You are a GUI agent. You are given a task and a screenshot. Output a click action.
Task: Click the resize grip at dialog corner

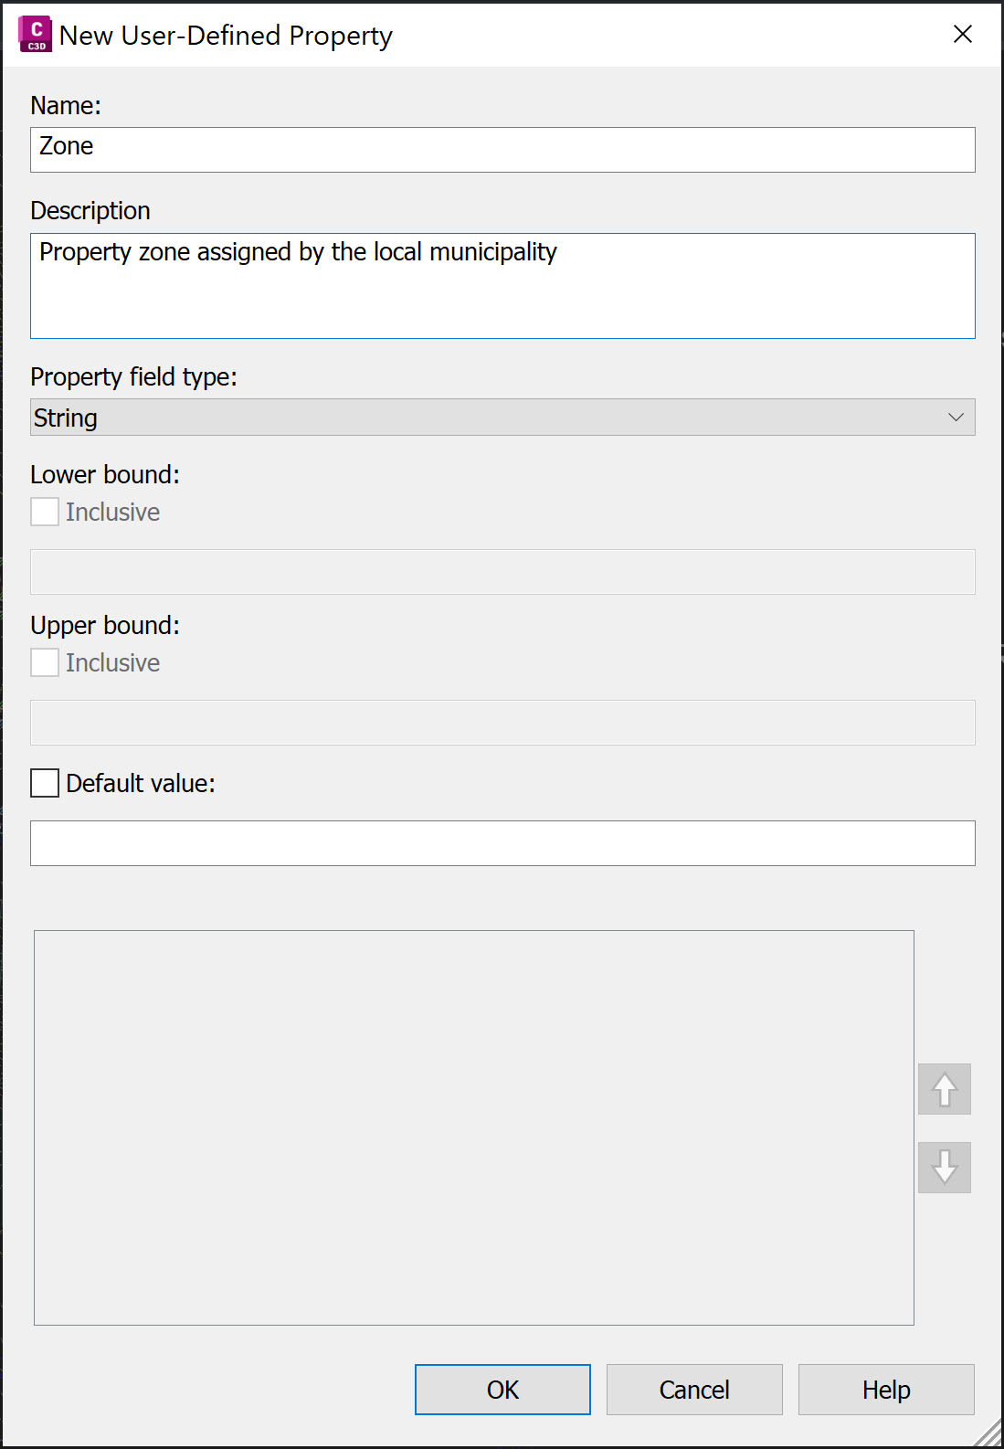point(988,1433)
